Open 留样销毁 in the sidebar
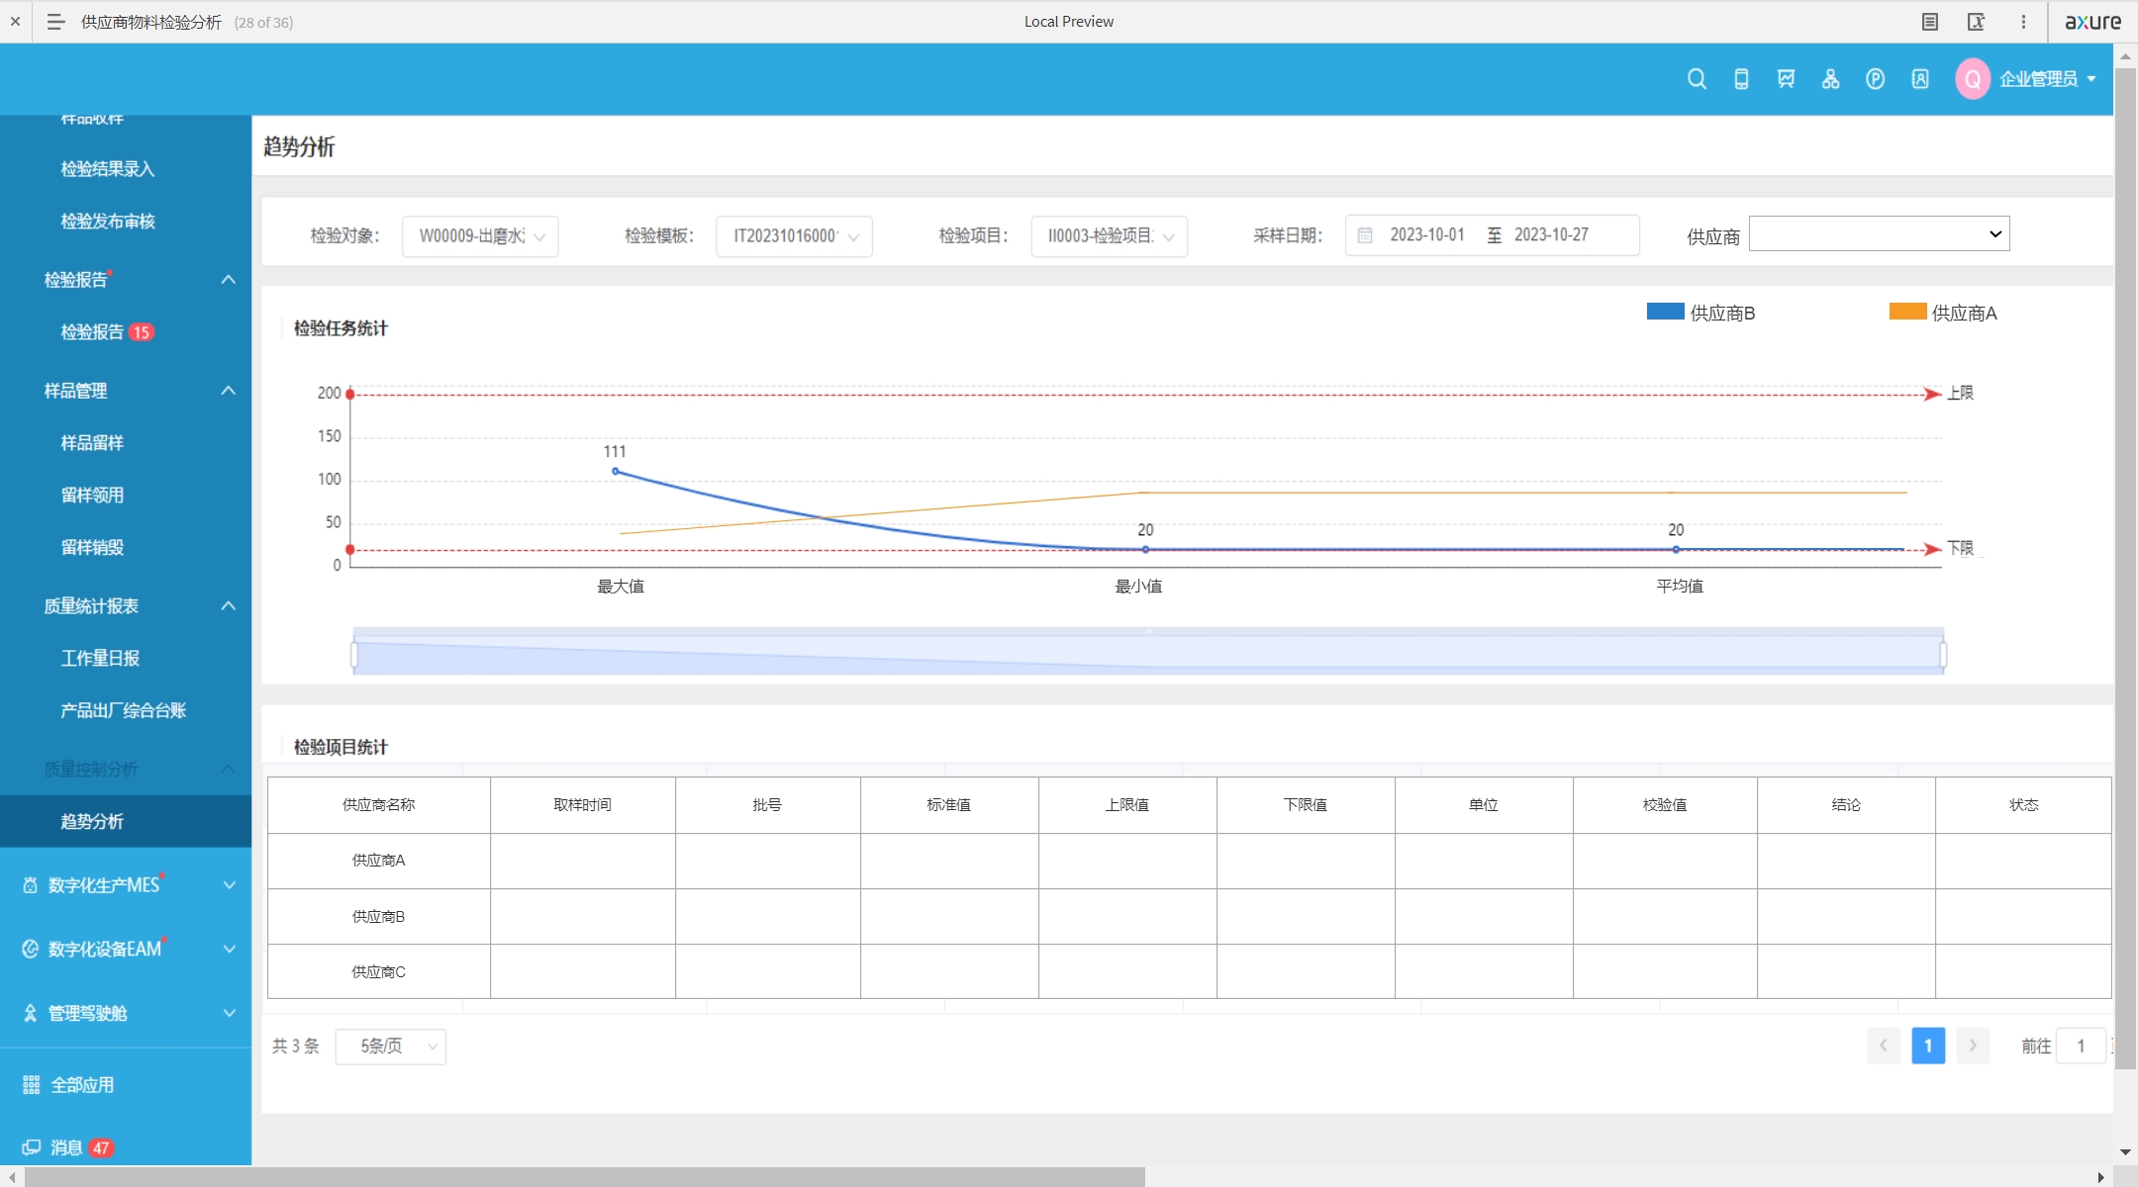 click(92, 548)
